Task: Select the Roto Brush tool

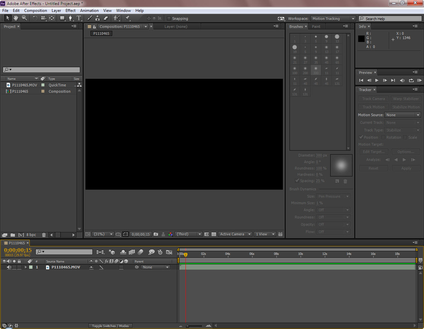Action: tap(116, 18)
